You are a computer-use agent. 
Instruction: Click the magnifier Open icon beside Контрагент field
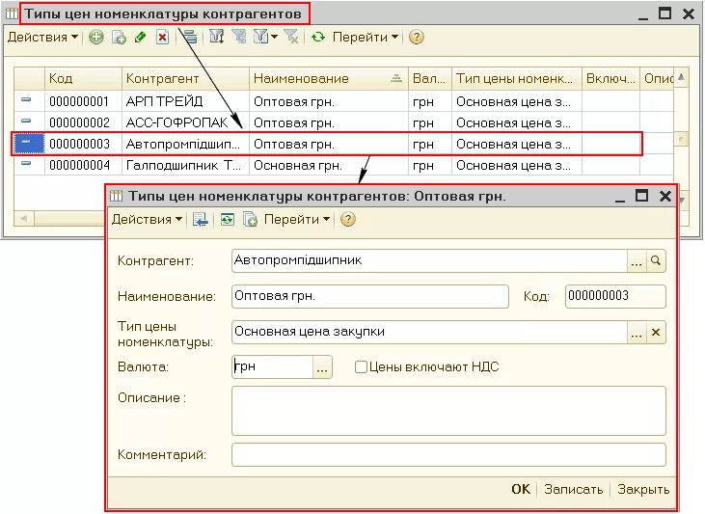656,260
